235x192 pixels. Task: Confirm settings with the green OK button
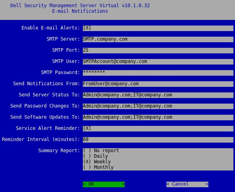[104, 184]
